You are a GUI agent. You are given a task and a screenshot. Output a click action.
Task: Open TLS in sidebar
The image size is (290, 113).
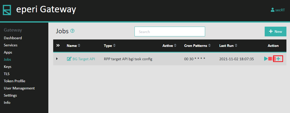6,74
